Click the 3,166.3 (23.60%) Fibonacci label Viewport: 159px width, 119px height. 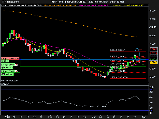coord(118,56)
